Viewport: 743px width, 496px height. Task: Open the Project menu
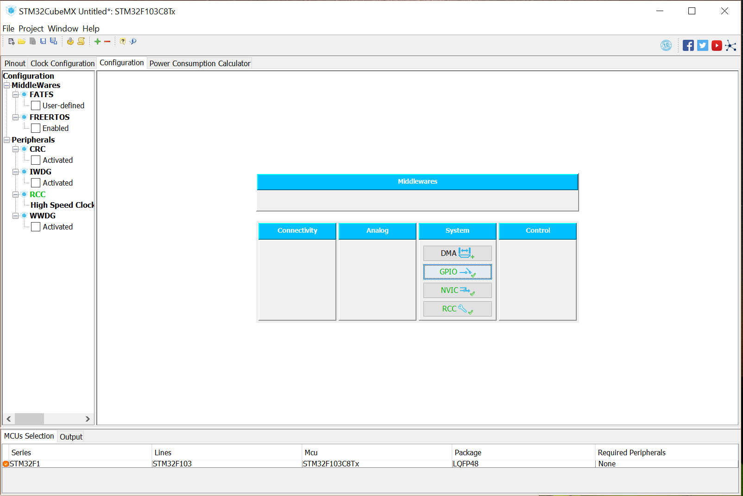point(31,28)
